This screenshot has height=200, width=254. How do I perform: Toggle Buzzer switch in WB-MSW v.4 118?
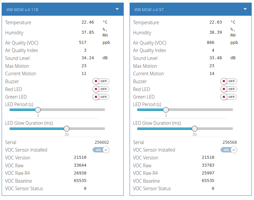101,81
